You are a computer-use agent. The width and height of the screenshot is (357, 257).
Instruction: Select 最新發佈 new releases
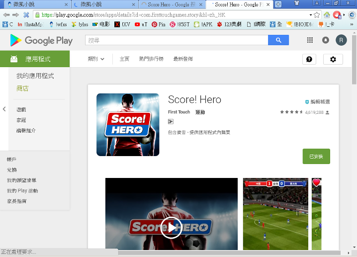click(183, 59)
